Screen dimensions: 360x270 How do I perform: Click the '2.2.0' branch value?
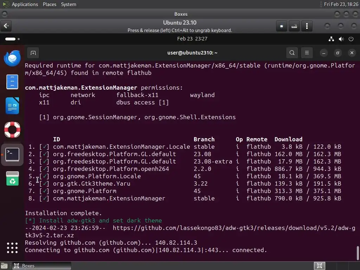click(202, 169)
